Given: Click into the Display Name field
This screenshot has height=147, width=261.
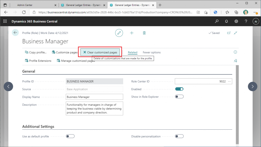Looking at the screenshot, I should click(x=94, y=97).
